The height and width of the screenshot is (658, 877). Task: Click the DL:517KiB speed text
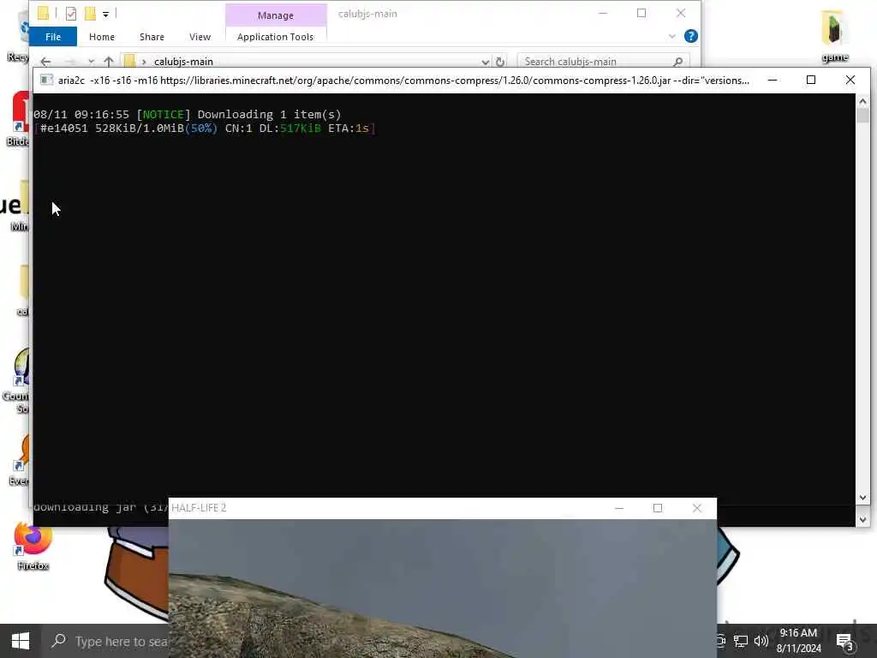click(290, 129)
